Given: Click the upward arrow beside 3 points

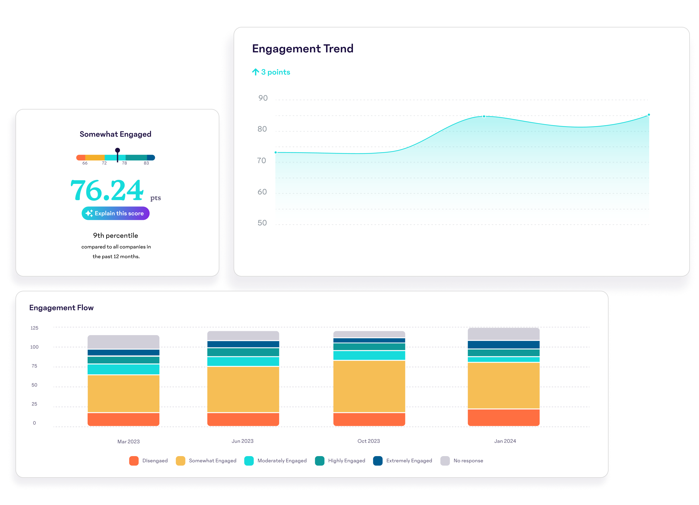Looking at the screenshot, I should point(256,72).
